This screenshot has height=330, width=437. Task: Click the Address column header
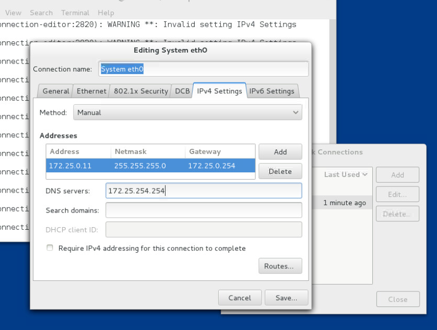[78, 151]
